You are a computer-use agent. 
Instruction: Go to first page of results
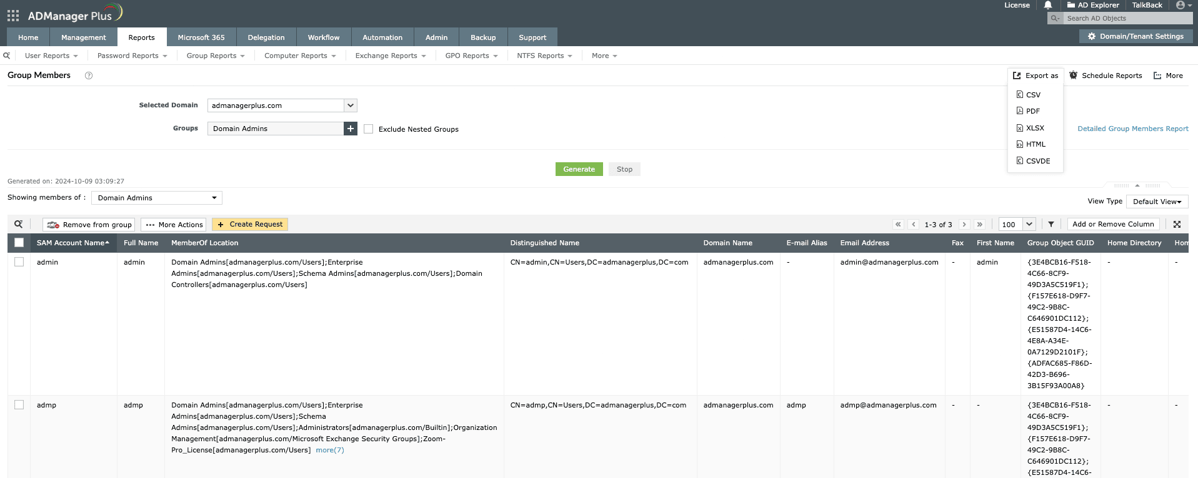pos(898,224)
